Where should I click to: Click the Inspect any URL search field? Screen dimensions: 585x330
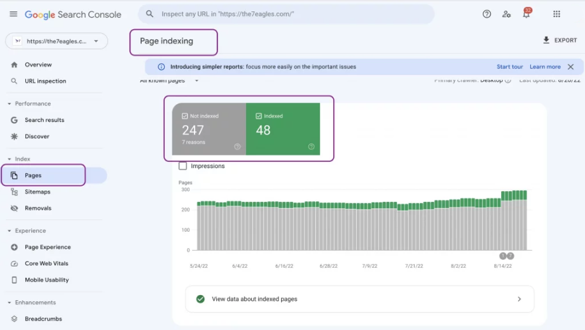[x=286, y=14]
